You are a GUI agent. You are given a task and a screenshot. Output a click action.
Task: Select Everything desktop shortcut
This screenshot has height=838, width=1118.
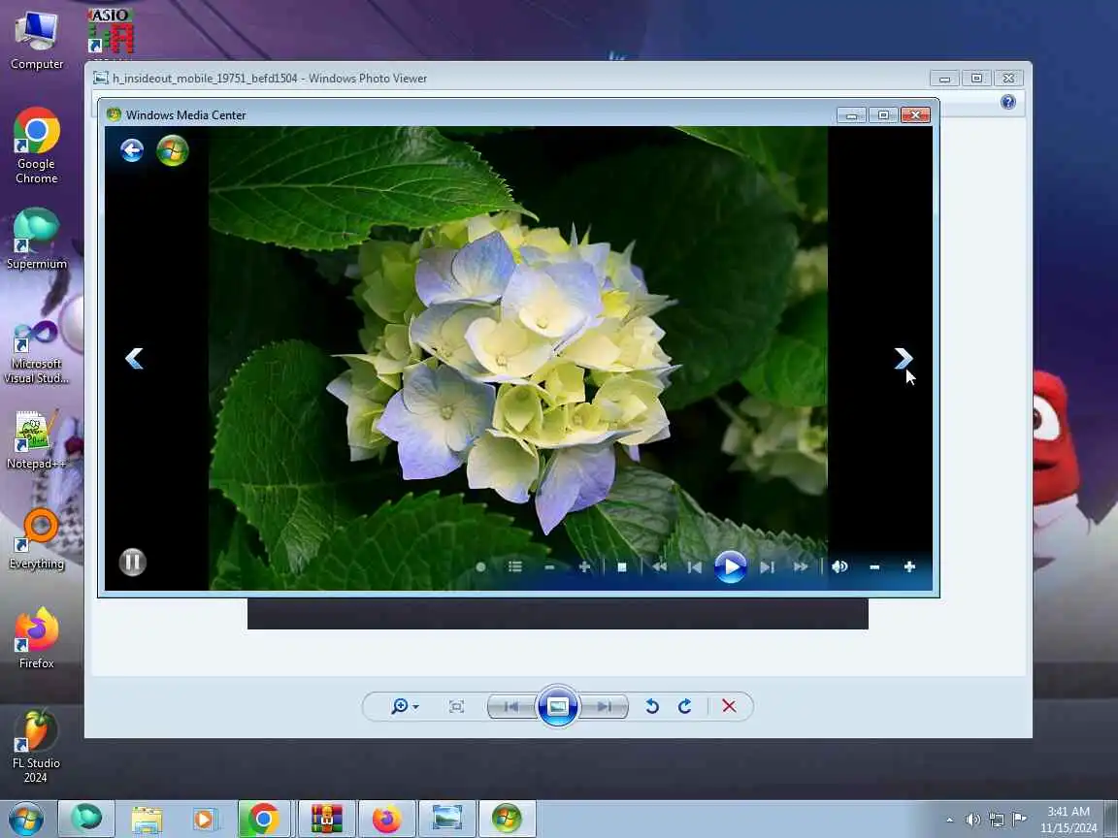pos(36,539)
